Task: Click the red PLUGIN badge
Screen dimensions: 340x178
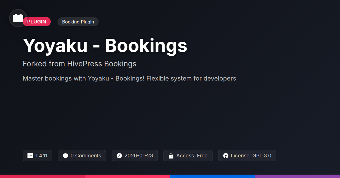Action: click(37, 22)
